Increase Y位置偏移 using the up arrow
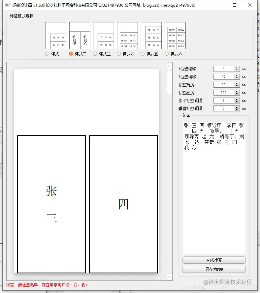 pyautogui.click(x=237, y=75)
